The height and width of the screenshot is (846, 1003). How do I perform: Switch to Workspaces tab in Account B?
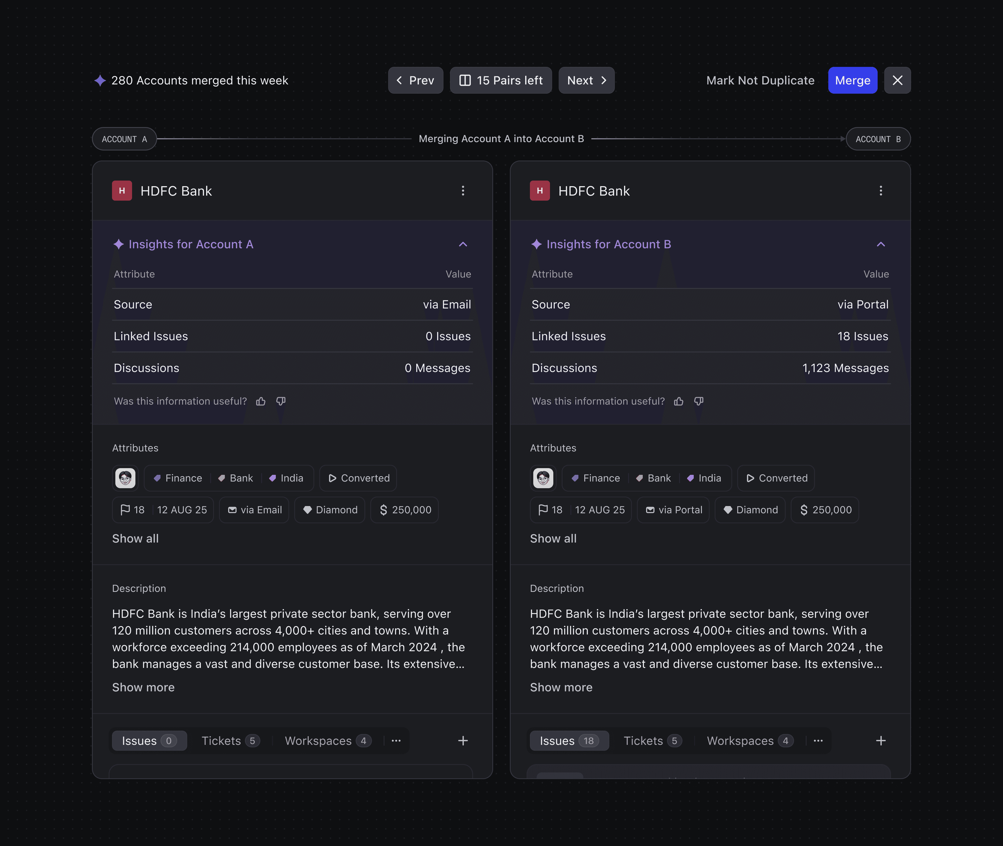[749, 740]
